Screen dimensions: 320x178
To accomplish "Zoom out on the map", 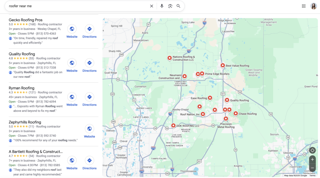I will [312, 168].
